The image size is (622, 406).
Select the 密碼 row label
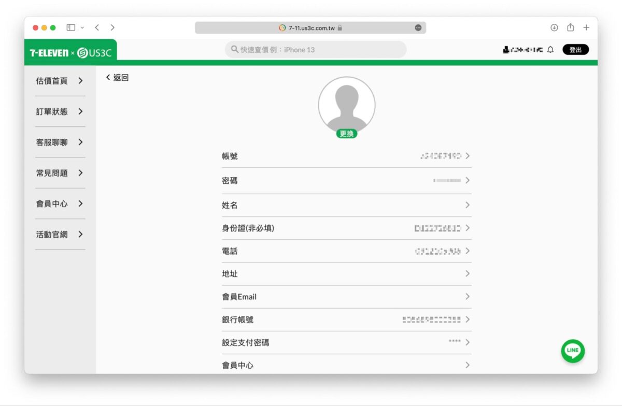coord(230,181)
